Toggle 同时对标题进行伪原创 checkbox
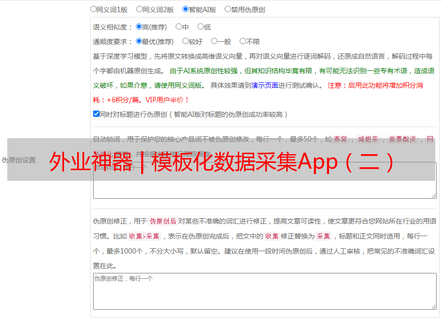Image resolution: width=442 pixels, height=319 pixels. 96,114
